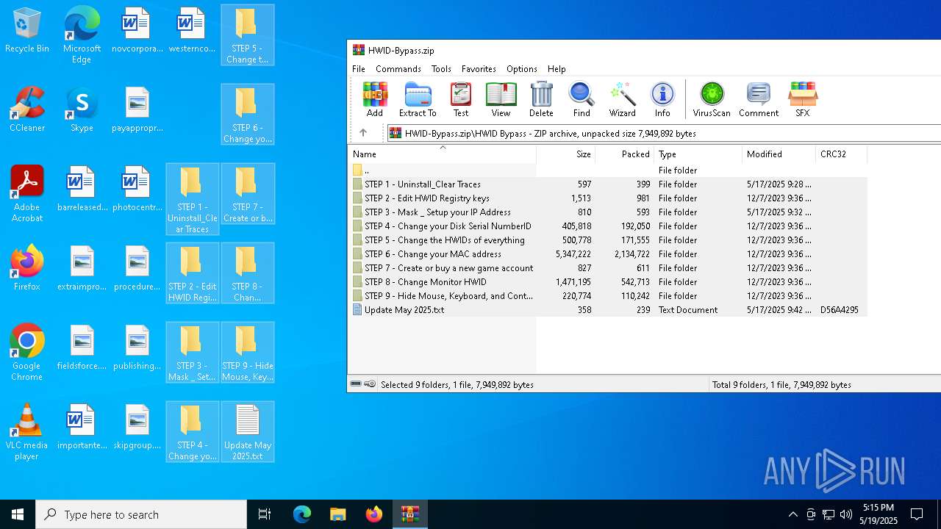Select the STEP 9 - Hide Mouse, Keyboard row
This screenshot has height=529, width=941.
[x=608, y=296]
